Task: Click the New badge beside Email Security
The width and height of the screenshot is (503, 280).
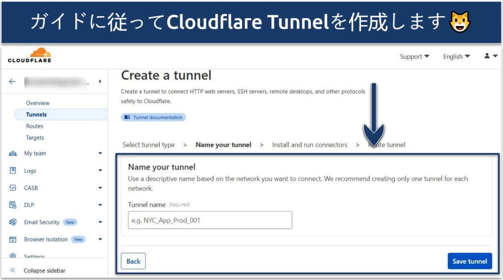Action: coord(70,222)
